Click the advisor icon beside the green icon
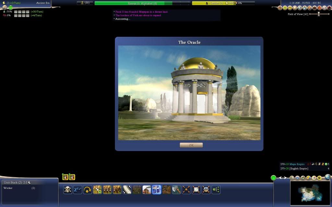 coord(5,7)
